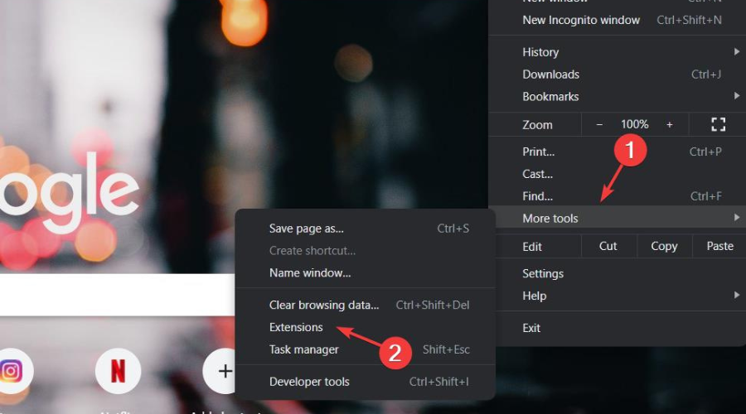Increase zoom with the plus button

pos(670,124)
